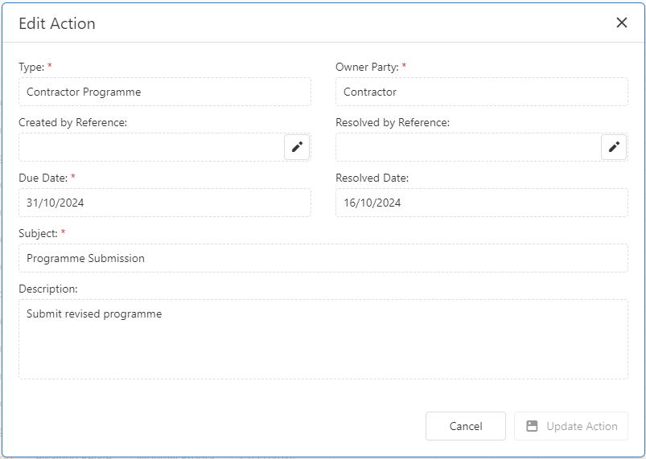
Task: Edit the Created by Reference with pencil icon
Action: pyautogui.click(x=297, y=147)
